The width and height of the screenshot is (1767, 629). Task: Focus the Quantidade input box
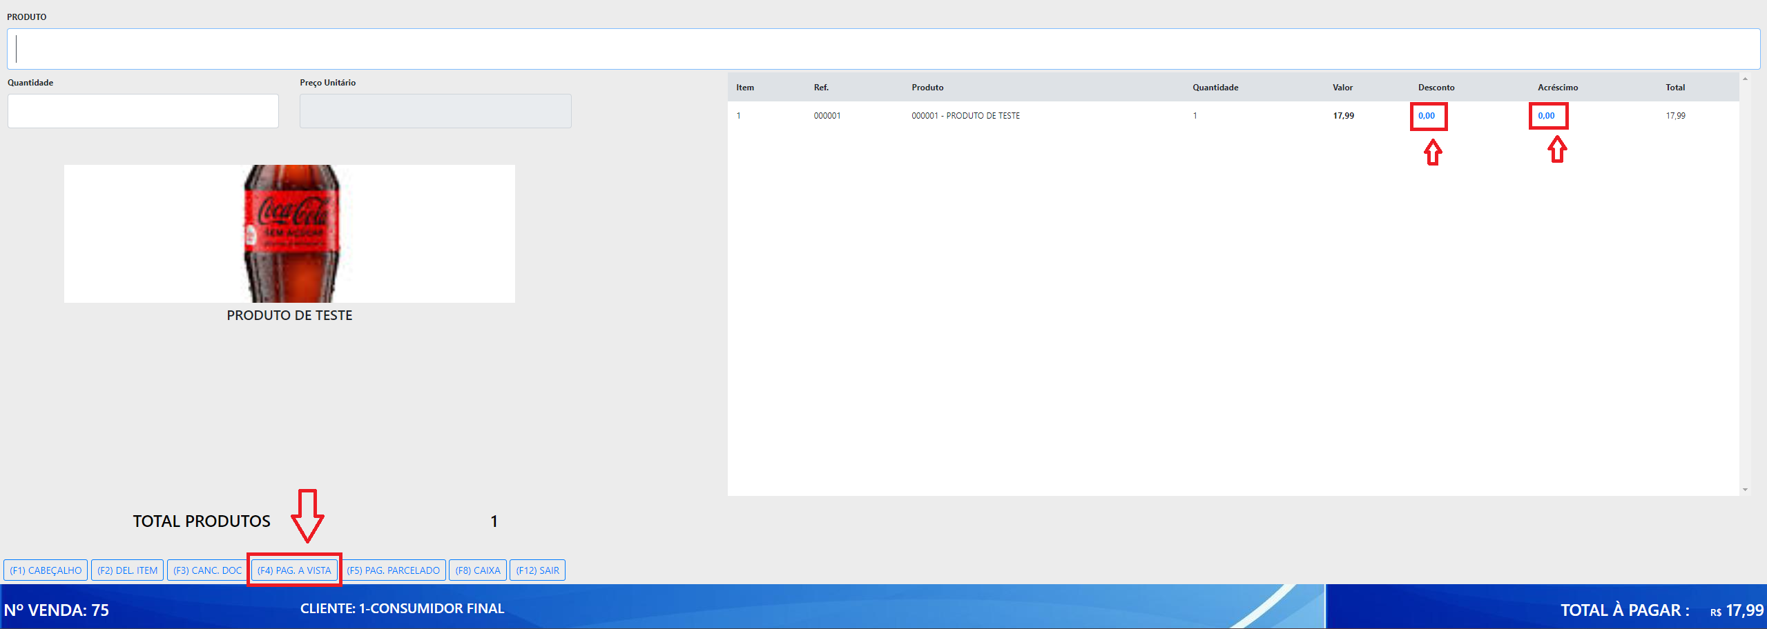(143, 111)
